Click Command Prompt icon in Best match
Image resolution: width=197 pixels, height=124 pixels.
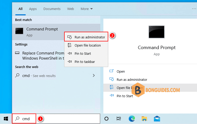point(19,31)
